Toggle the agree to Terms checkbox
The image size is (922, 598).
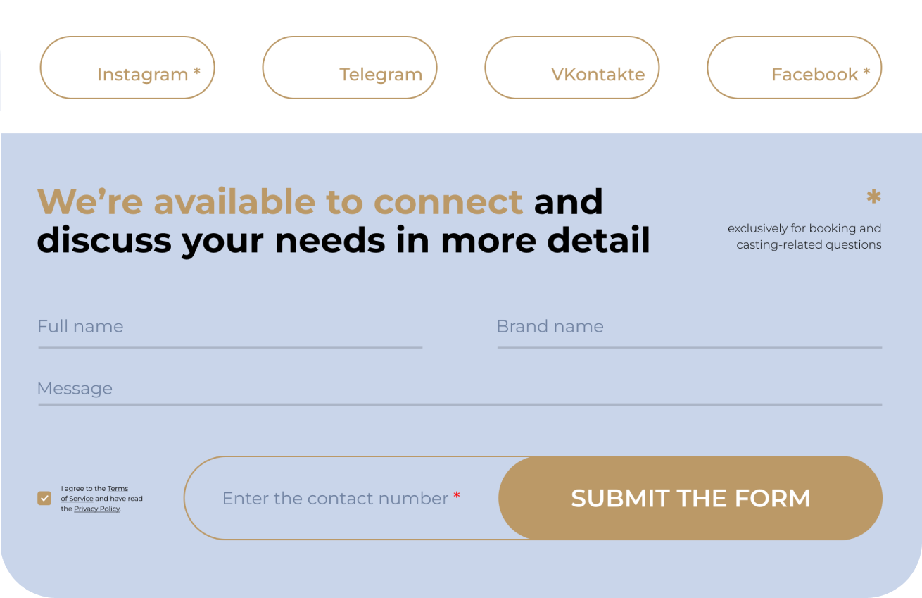(44, 498)
